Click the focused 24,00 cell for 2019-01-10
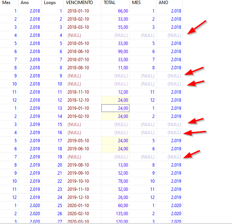232x224 pixels. 115,108
